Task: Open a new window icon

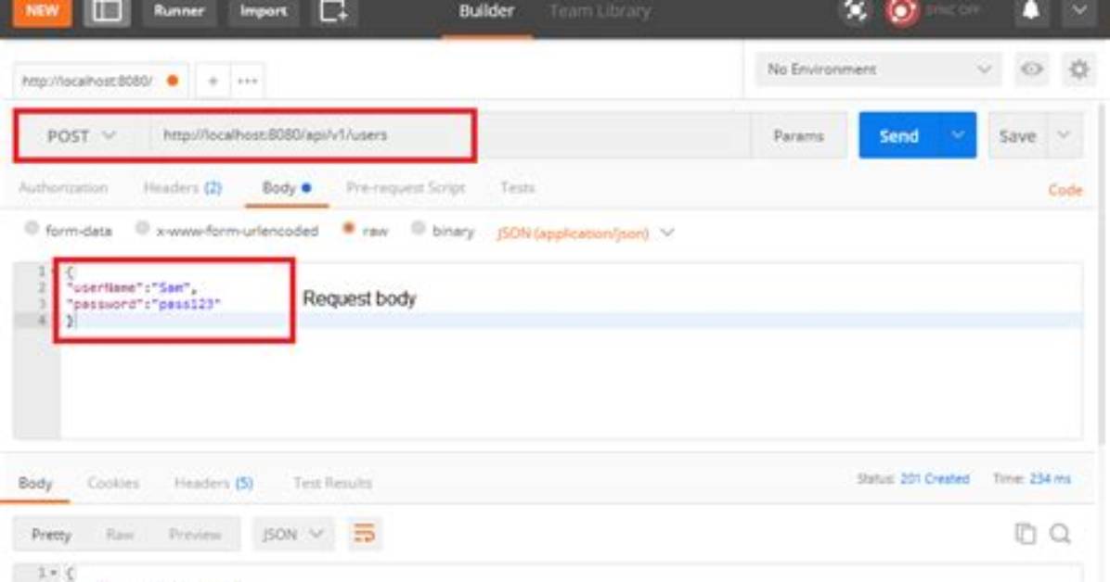Action: coord(333,11)
